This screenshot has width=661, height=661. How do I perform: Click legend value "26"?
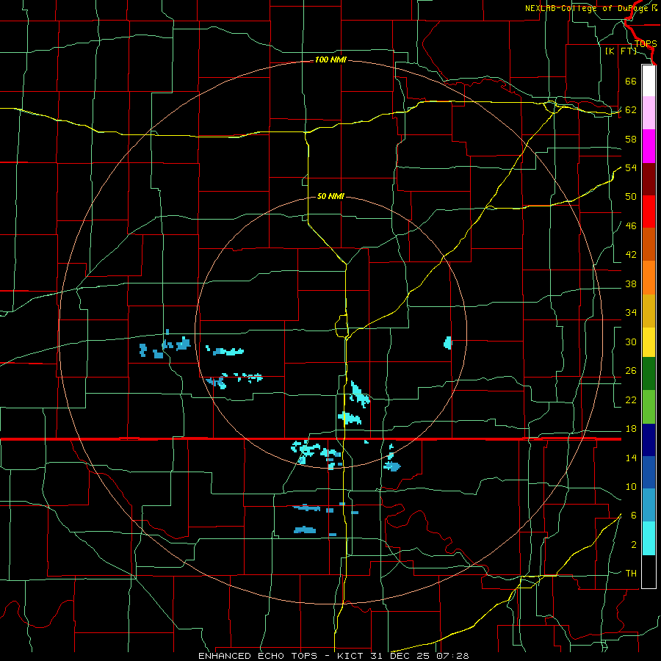[631, 371]
